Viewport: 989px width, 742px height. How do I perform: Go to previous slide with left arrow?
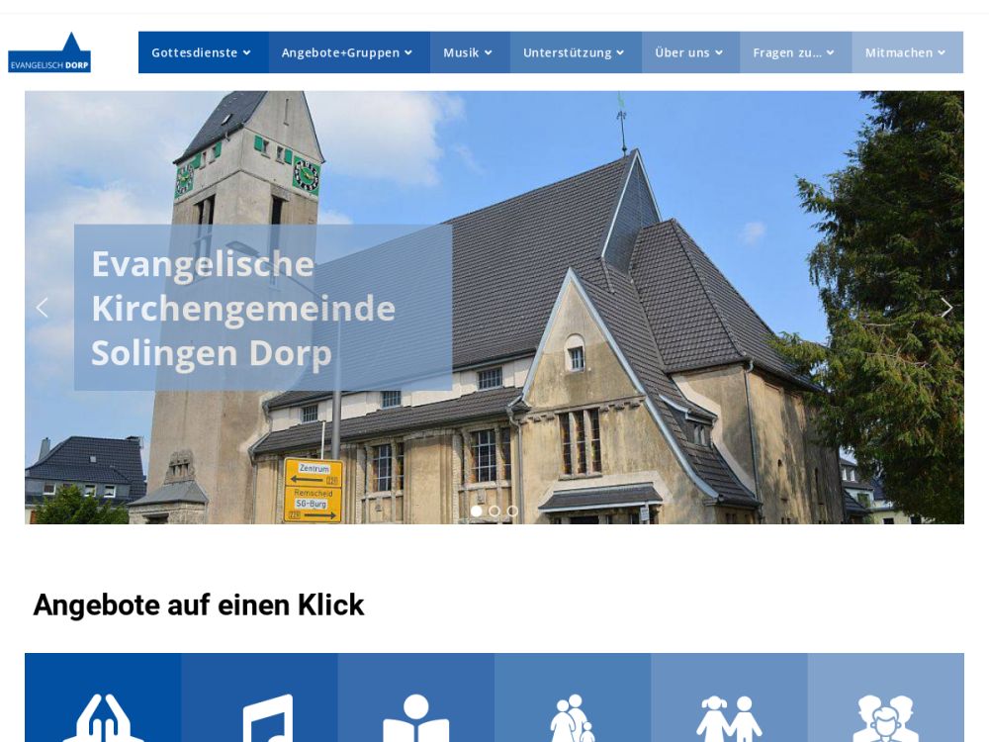(42, 308)
